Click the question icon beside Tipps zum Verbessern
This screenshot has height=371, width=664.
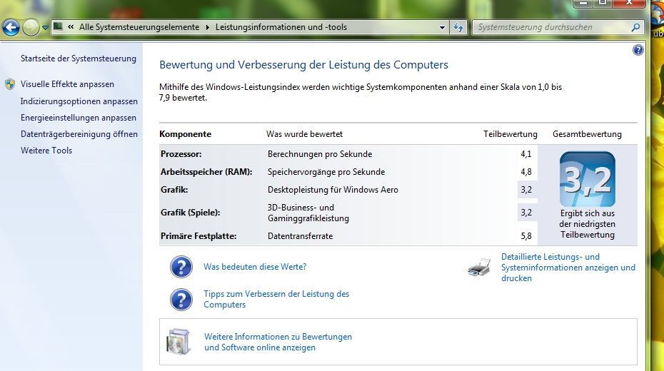click(x=181, y=300)
